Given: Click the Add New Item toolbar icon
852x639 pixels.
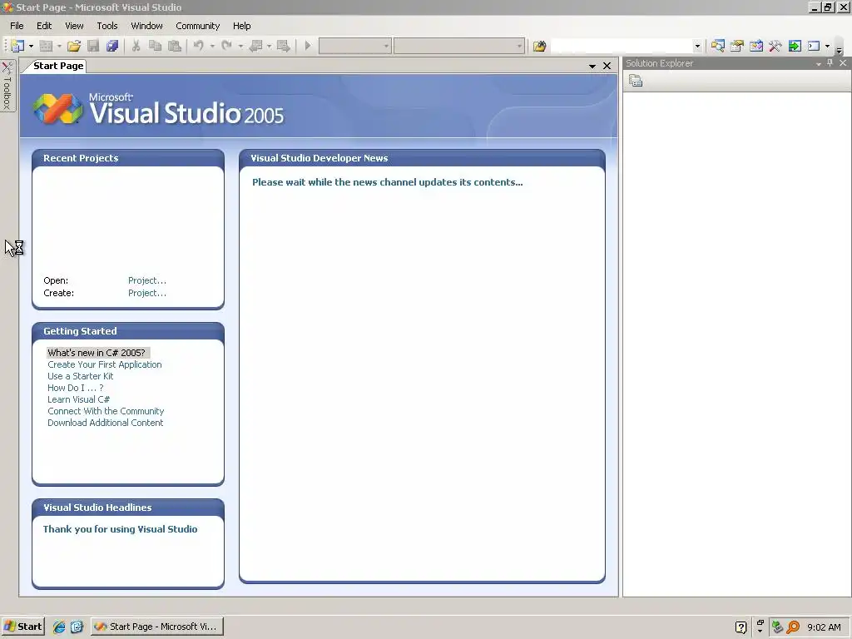Looking at the screenshot, I should tap(47, 47).
